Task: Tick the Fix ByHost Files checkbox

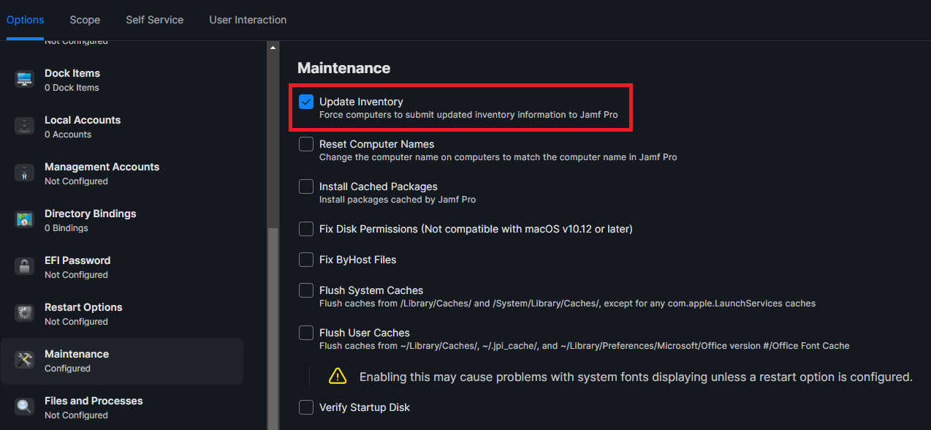Action: click(306, 260)
